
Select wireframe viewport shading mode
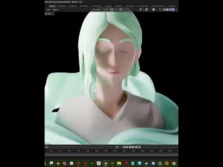[x=164, y=10]
